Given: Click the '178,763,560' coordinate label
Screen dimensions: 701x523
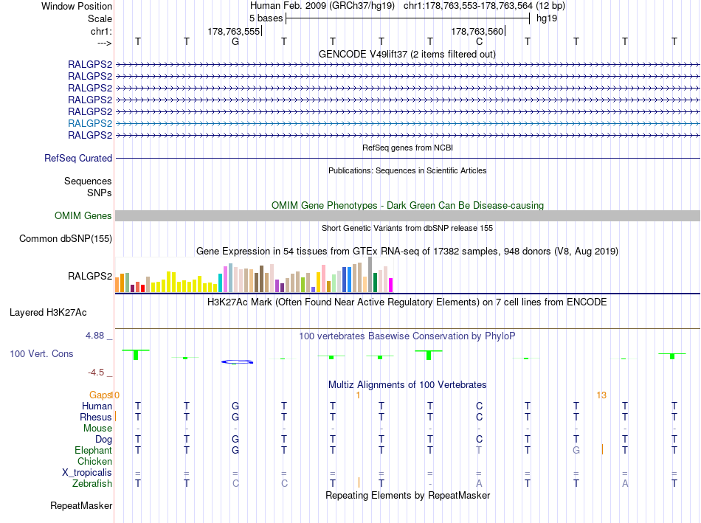Looking at the screenshot, I should coord(477,31).
